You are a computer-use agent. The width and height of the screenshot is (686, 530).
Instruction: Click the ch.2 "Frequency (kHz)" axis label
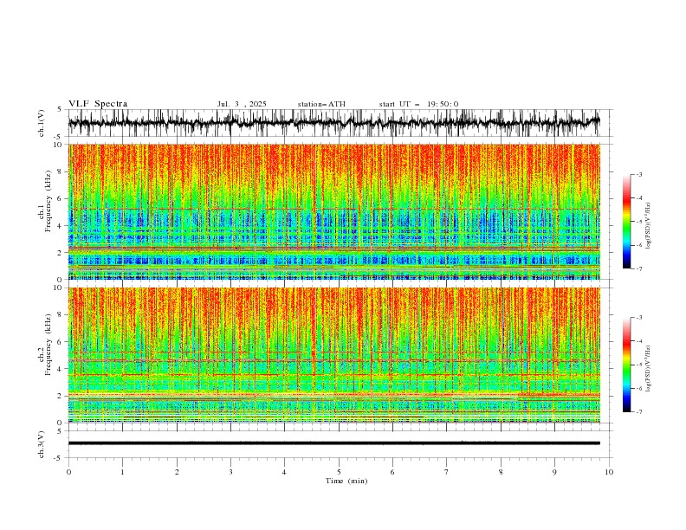[x=49, y=344]
